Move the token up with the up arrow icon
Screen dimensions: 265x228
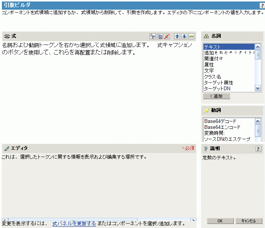coord(177,36)
